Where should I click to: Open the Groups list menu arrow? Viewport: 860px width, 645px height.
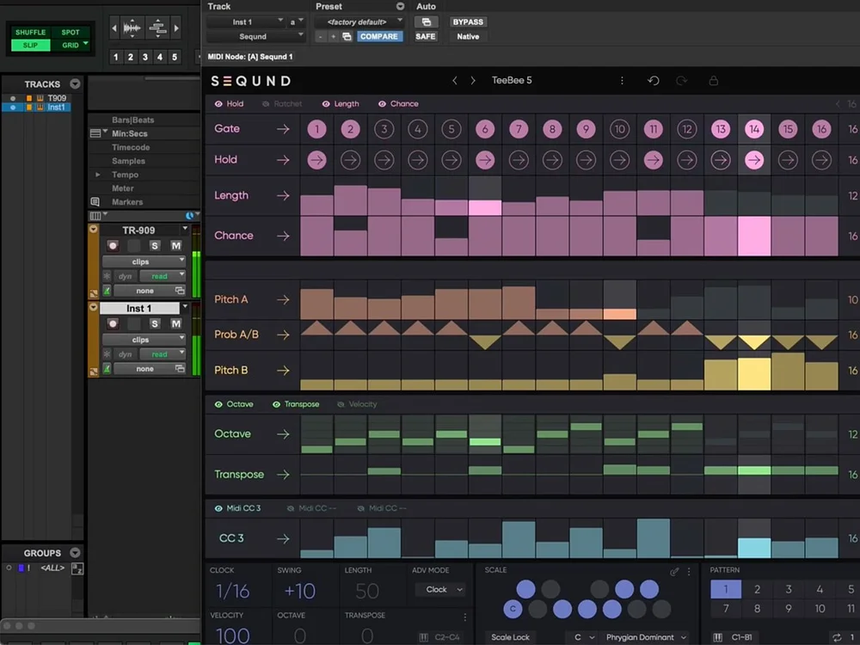[75, 553]
